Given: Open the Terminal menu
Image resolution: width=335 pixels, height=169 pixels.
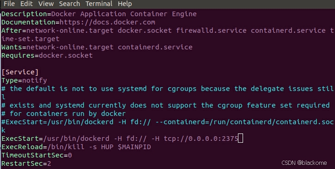Looking at the screenshot, I should click(x=99, y=4).
